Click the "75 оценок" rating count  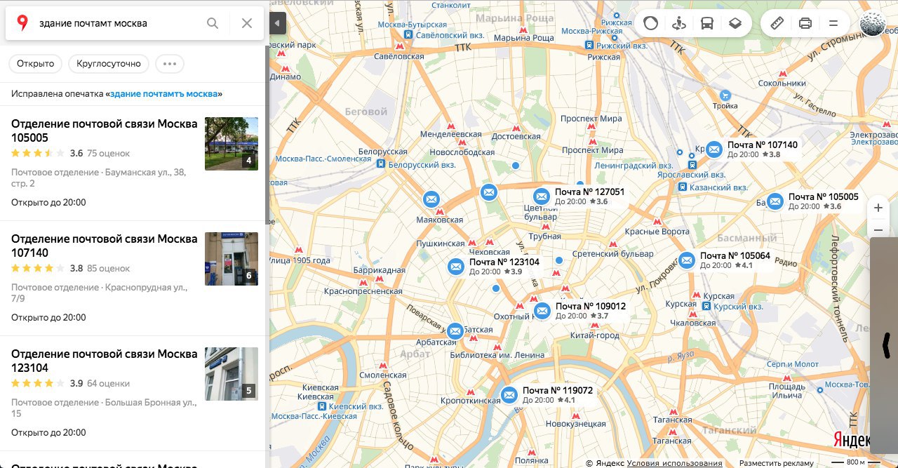click(108, 154)
